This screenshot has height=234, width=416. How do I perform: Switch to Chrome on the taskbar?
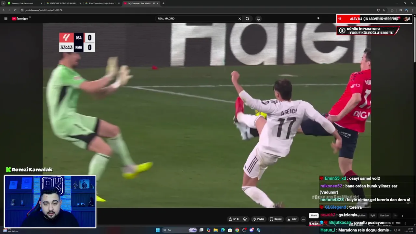point(237,230)
